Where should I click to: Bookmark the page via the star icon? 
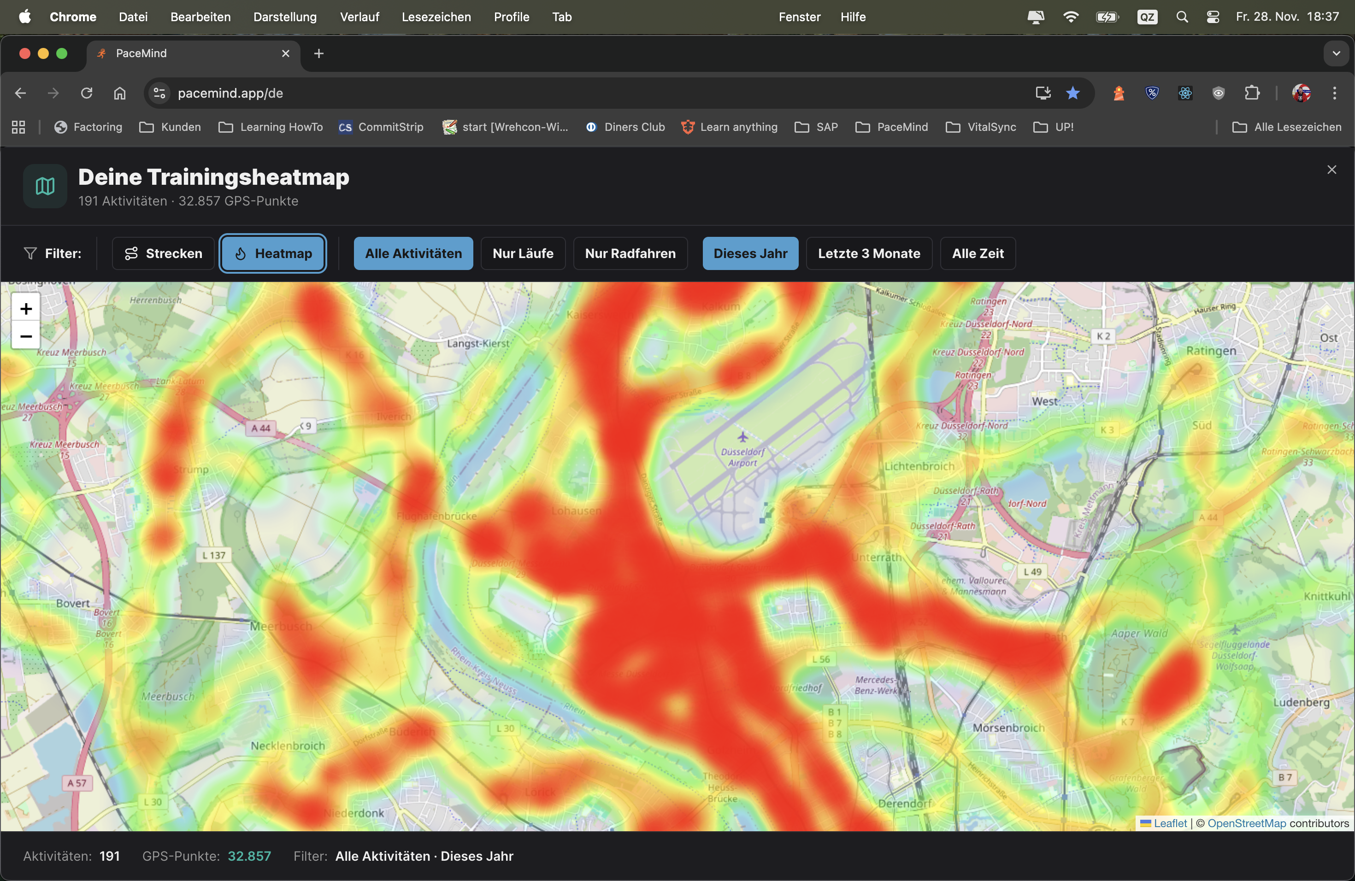pos(1073,93)
